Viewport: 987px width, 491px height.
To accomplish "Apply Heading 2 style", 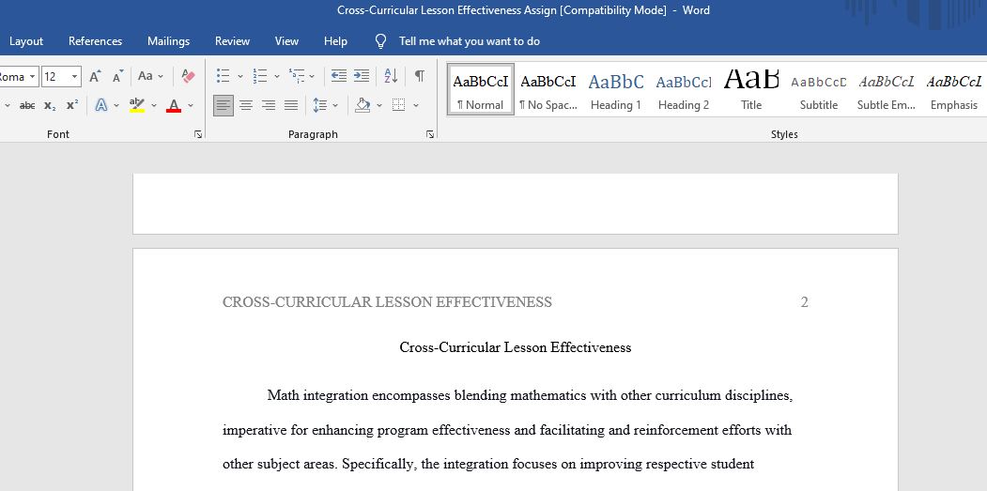I will pyautogui.click(x=684, y=89).
